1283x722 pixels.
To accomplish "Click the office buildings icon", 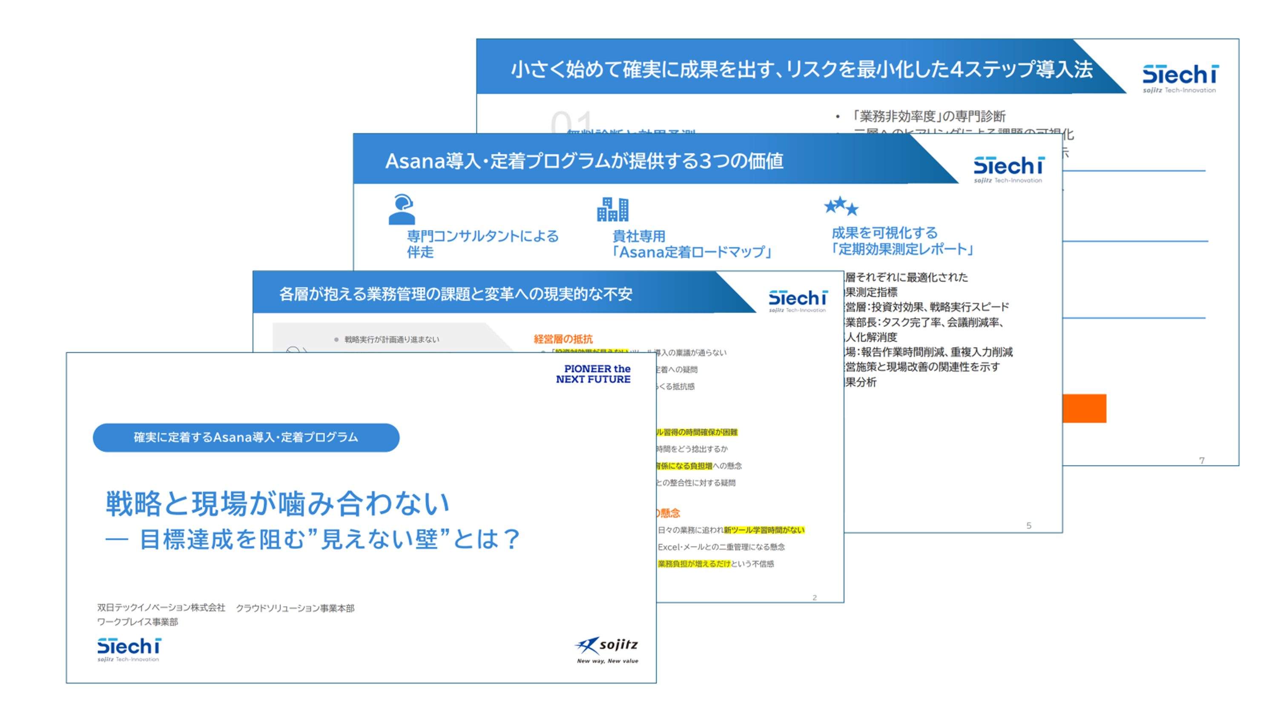I will coord(613,210).
